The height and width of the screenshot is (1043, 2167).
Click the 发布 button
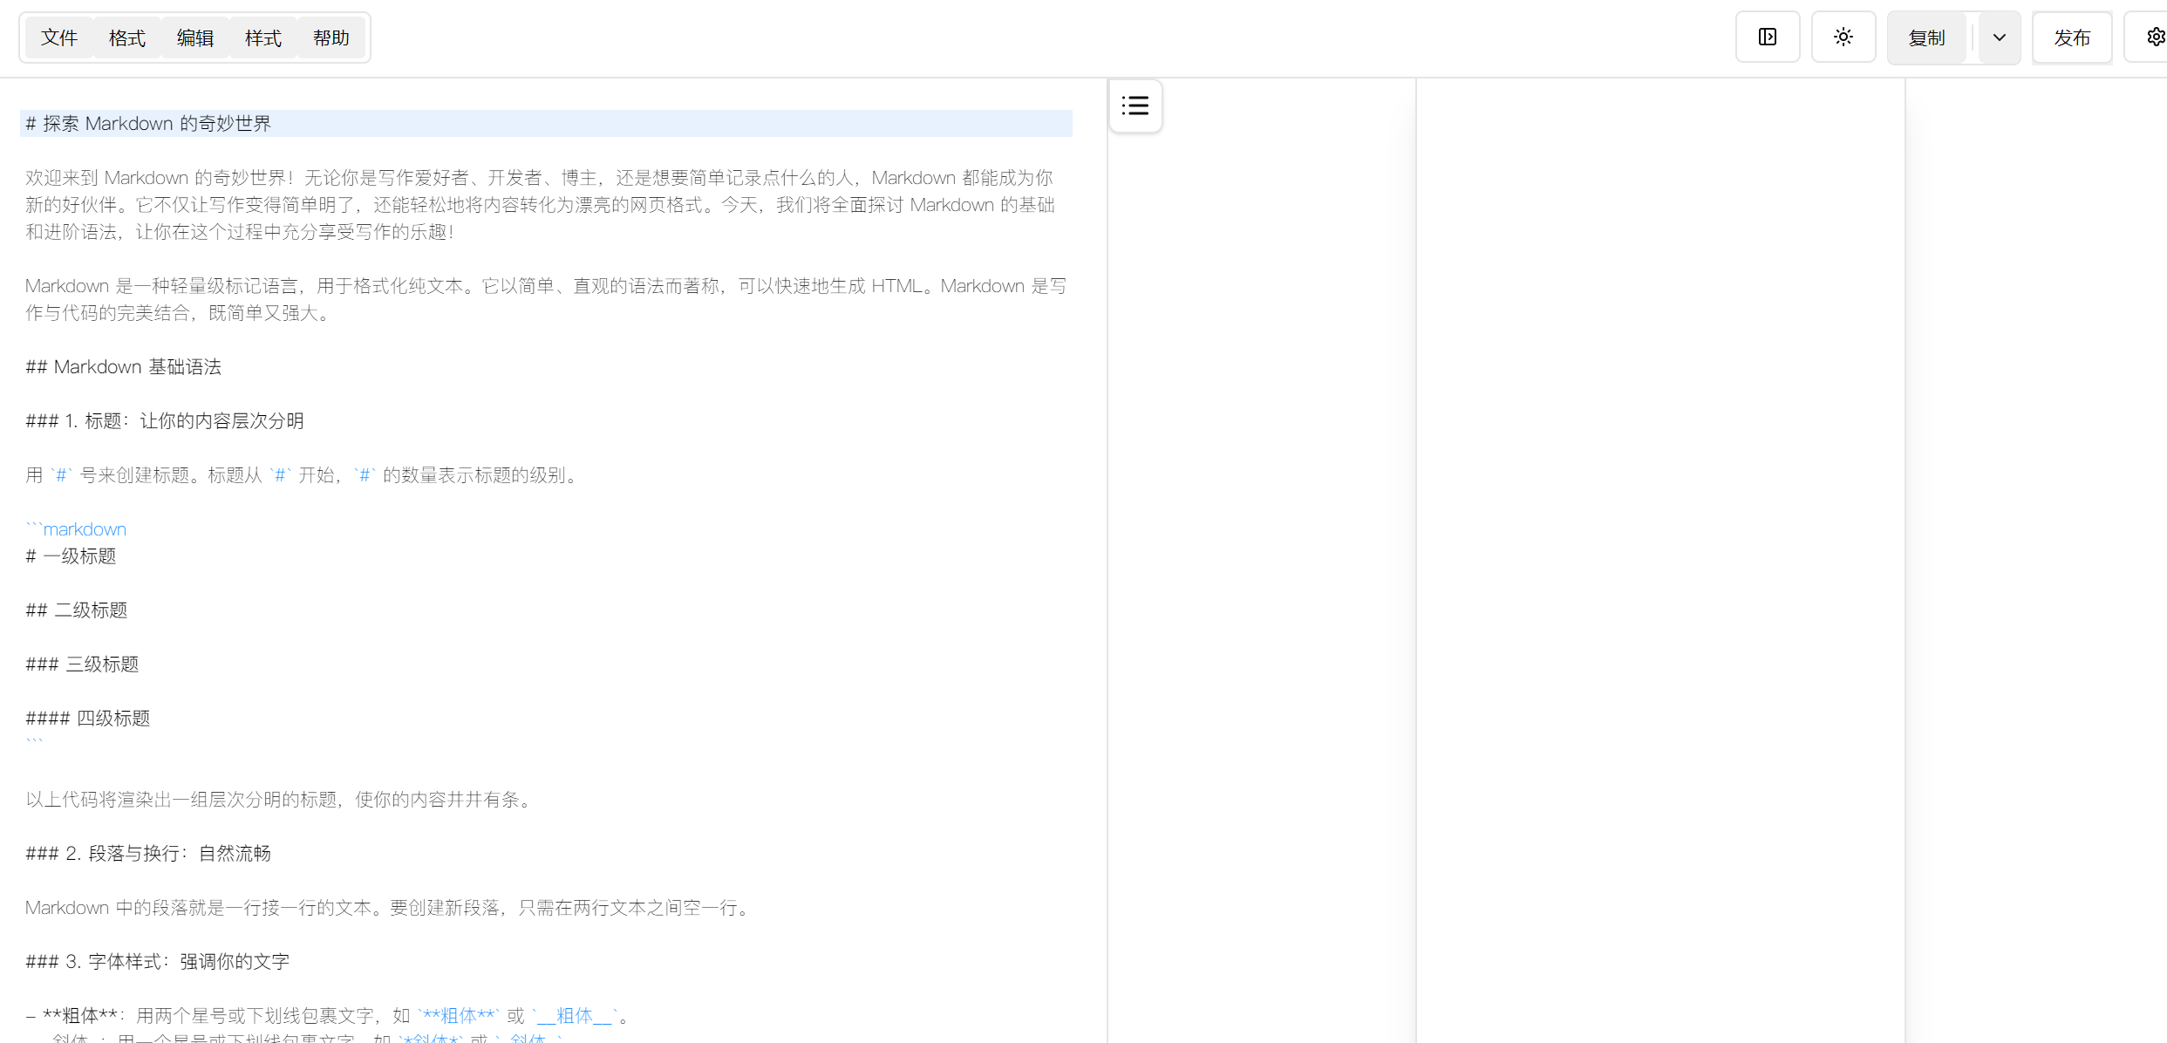[x=2072, y=37]
